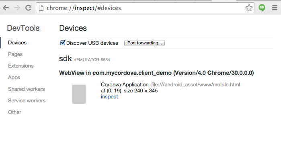Go to Shared workers section
This screenshot has height=146, width=281.
(x=27, y=89)
